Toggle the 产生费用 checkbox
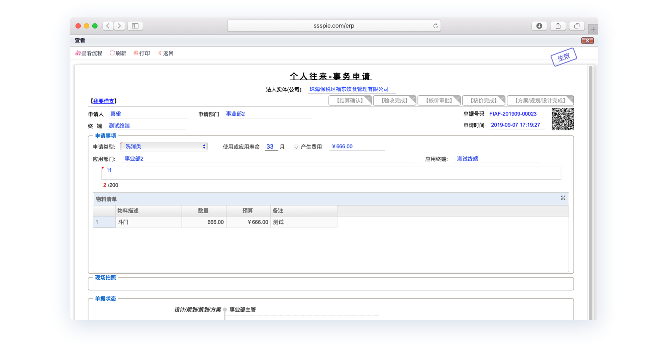The height and width of the screenshot is (347, 669). click(x=296, y=147)
